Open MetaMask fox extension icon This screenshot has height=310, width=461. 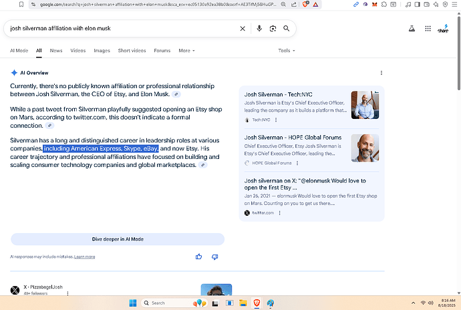pos(375,5)
